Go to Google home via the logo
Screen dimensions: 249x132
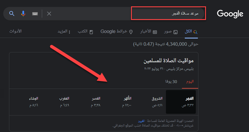230,14
